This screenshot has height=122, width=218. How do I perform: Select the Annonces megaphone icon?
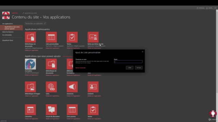pos(72,87)
